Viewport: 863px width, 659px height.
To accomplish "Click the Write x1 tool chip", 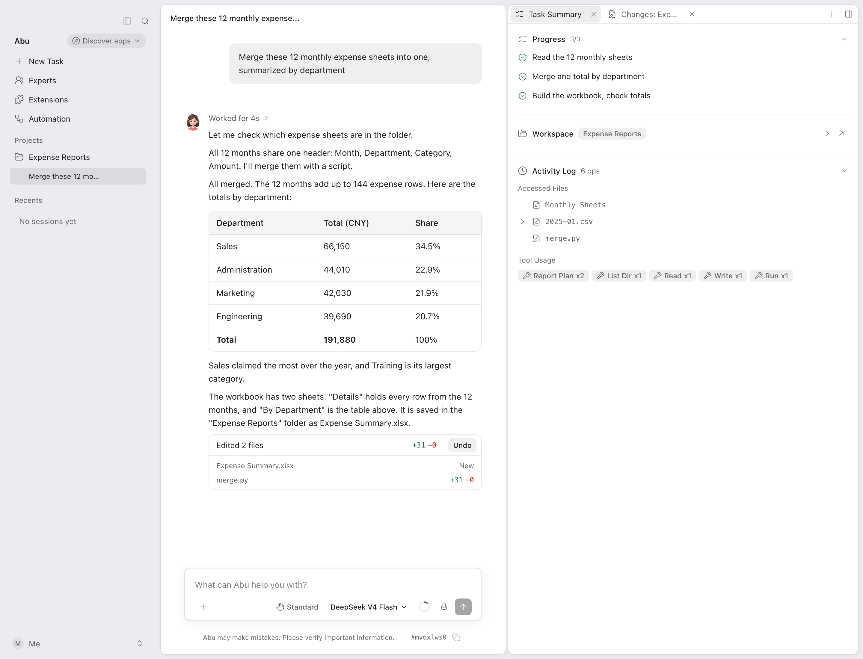I will (x=722, y=276).
